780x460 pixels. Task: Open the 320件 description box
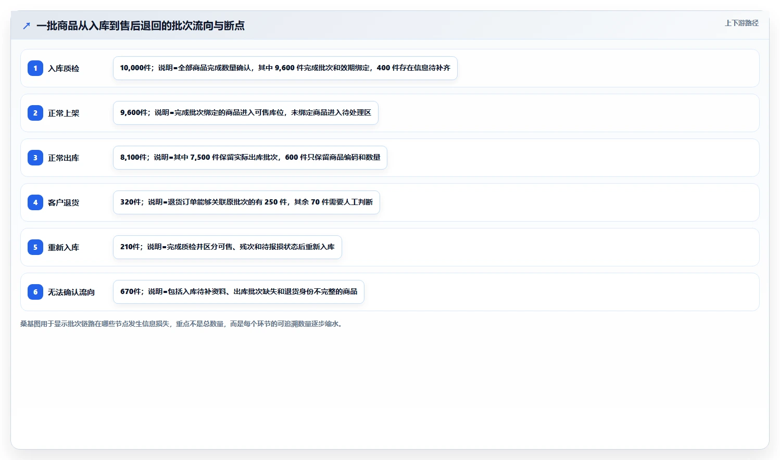tap(246, 202)
